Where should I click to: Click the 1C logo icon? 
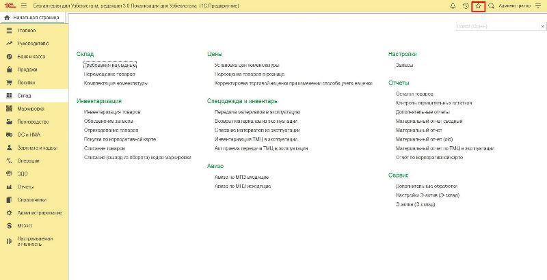[9, 5]
